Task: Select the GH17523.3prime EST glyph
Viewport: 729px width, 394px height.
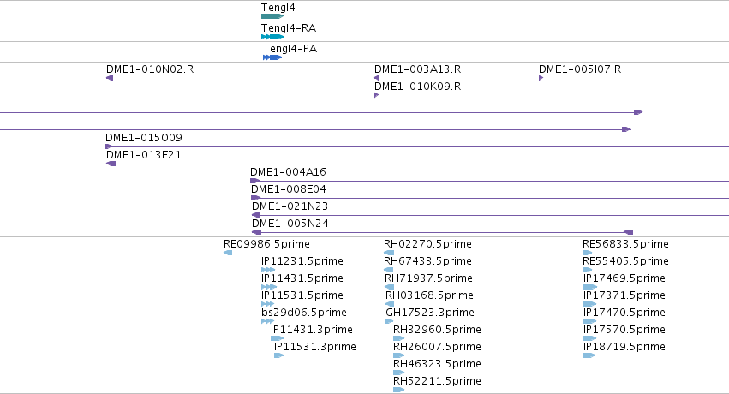Action: coord(390,321)
